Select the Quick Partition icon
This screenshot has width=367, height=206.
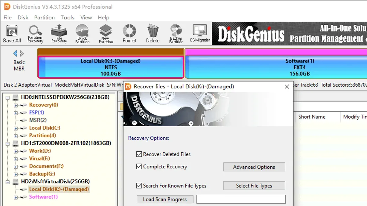(82, 34)
